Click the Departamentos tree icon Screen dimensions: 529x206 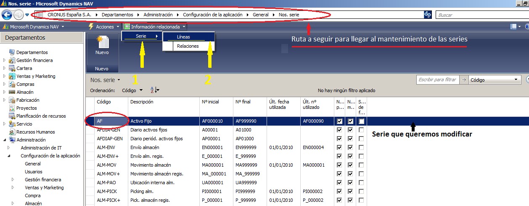click(12, 52)
